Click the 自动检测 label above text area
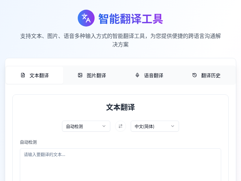The height and width of the screenshot is (181, 241). pyautogui.click(x=28, y=142)
